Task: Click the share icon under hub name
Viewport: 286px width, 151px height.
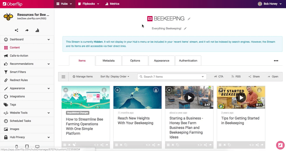Action: [x=16, y=30]
